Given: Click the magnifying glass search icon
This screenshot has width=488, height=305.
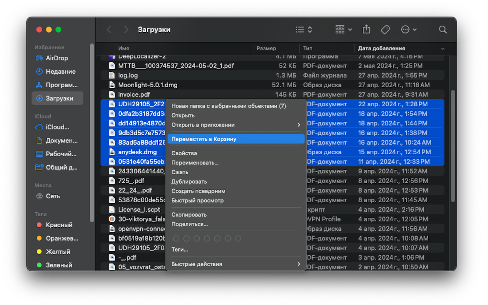Looking at the screenshot, I should point(443,30).
